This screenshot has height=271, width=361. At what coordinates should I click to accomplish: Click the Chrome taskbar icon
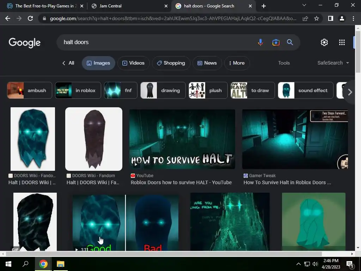(x=43, y=264)
